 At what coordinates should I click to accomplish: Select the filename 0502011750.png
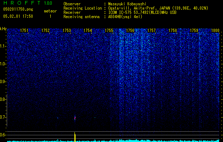18,9
